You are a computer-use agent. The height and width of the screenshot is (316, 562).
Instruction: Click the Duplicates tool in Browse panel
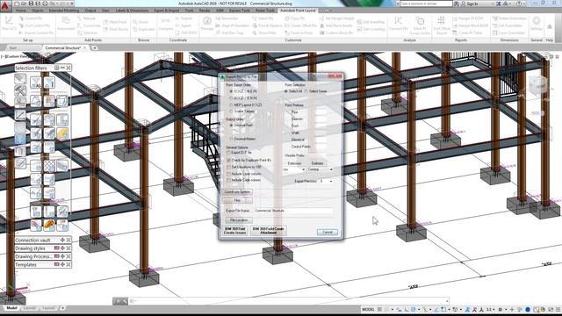pyautogui.click(x=143, y=29)
